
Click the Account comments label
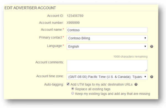[50, 62]
